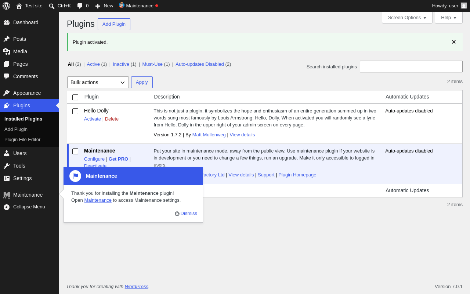Sort by the Plugin column header
This screenshot has height=294, width=470.
[x=91, y=97]
